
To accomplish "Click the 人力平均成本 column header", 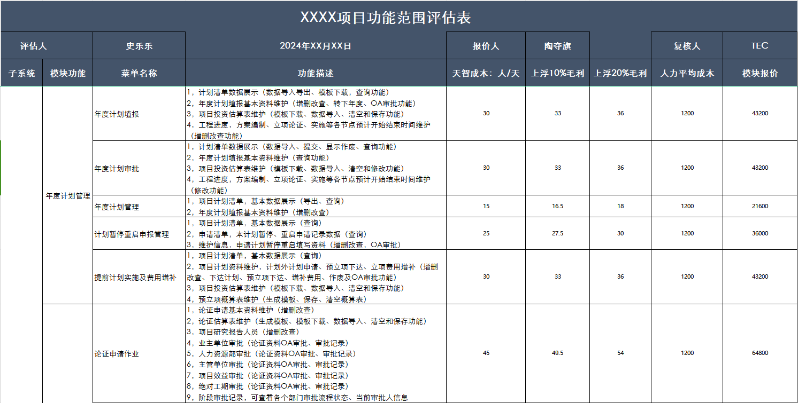I will click(687, 73).
